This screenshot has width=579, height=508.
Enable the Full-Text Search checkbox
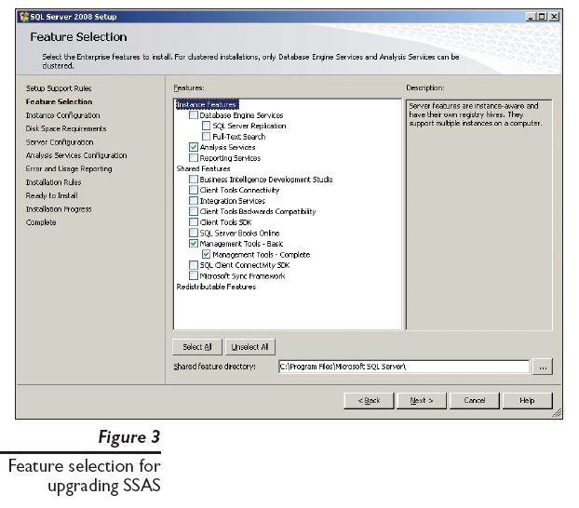pos(206,137)
